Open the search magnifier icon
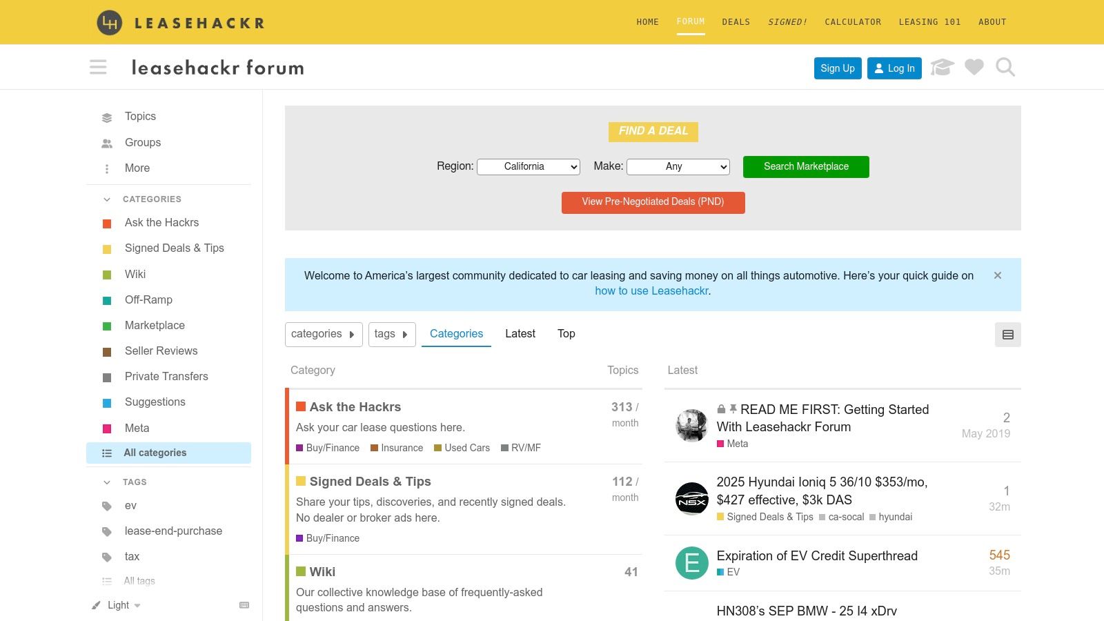Image resolution: width=1104 pixels, height=621 pixels. coord(1005,67)
